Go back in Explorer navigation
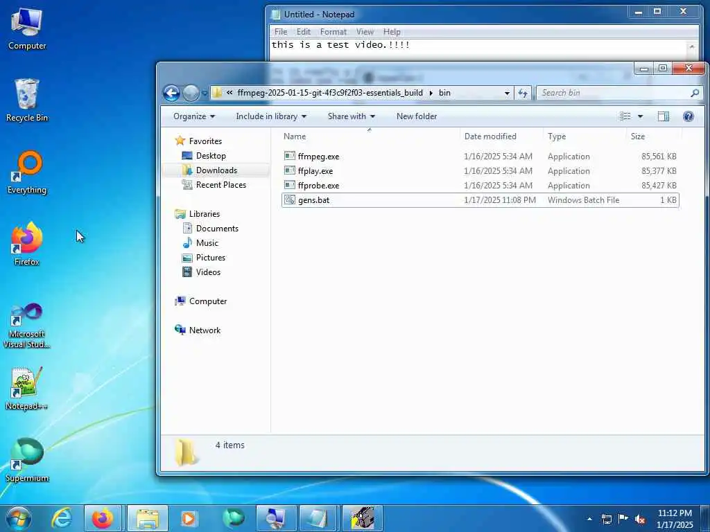Image resolution: width=710 pixels, height=532 pixels. click(x=172, y=94)
